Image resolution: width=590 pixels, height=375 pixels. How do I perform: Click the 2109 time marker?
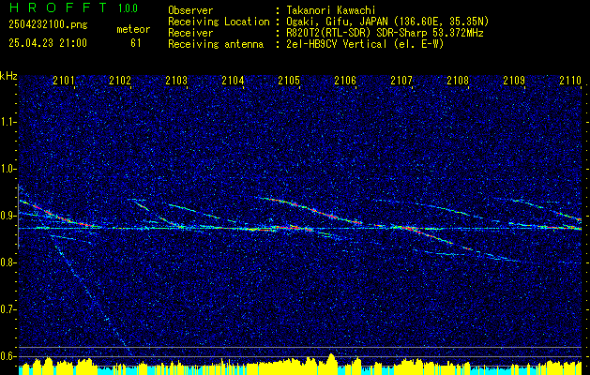tap(514, 81)
